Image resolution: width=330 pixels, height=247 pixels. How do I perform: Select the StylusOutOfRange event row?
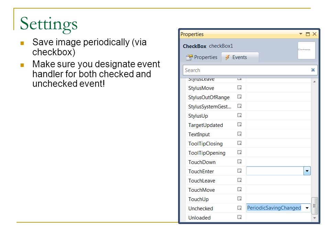[248, 97]
